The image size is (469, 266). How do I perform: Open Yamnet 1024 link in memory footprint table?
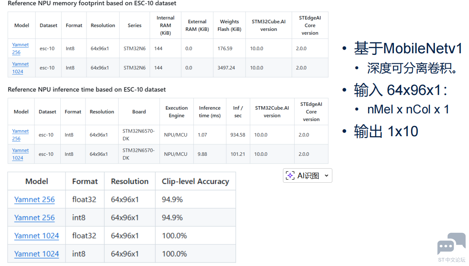click(20, 68)
